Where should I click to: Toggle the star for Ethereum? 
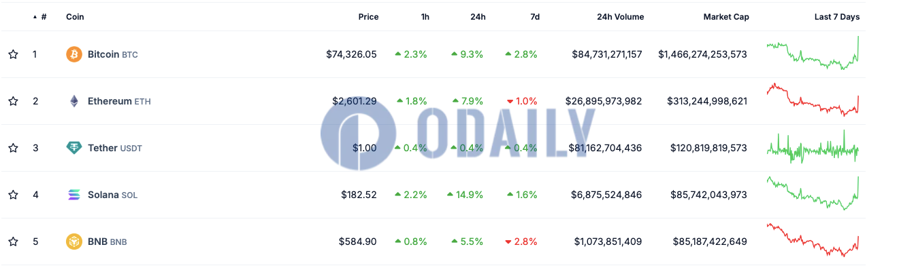(x=13, y=101)
